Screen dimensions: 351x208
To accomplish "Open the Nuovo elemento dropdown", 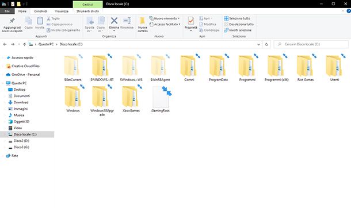I will tap(165, 18).
